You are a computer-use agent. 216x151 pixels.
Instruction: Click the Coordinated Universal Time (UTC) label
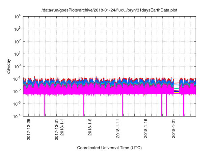(109, 148)
